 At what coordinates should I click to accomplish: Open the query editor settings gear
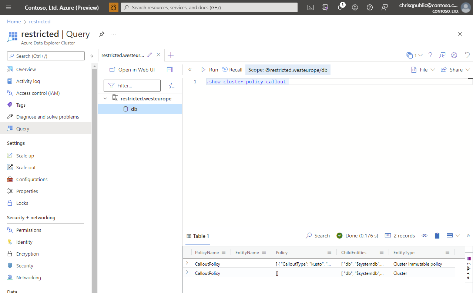click(454, 55)
